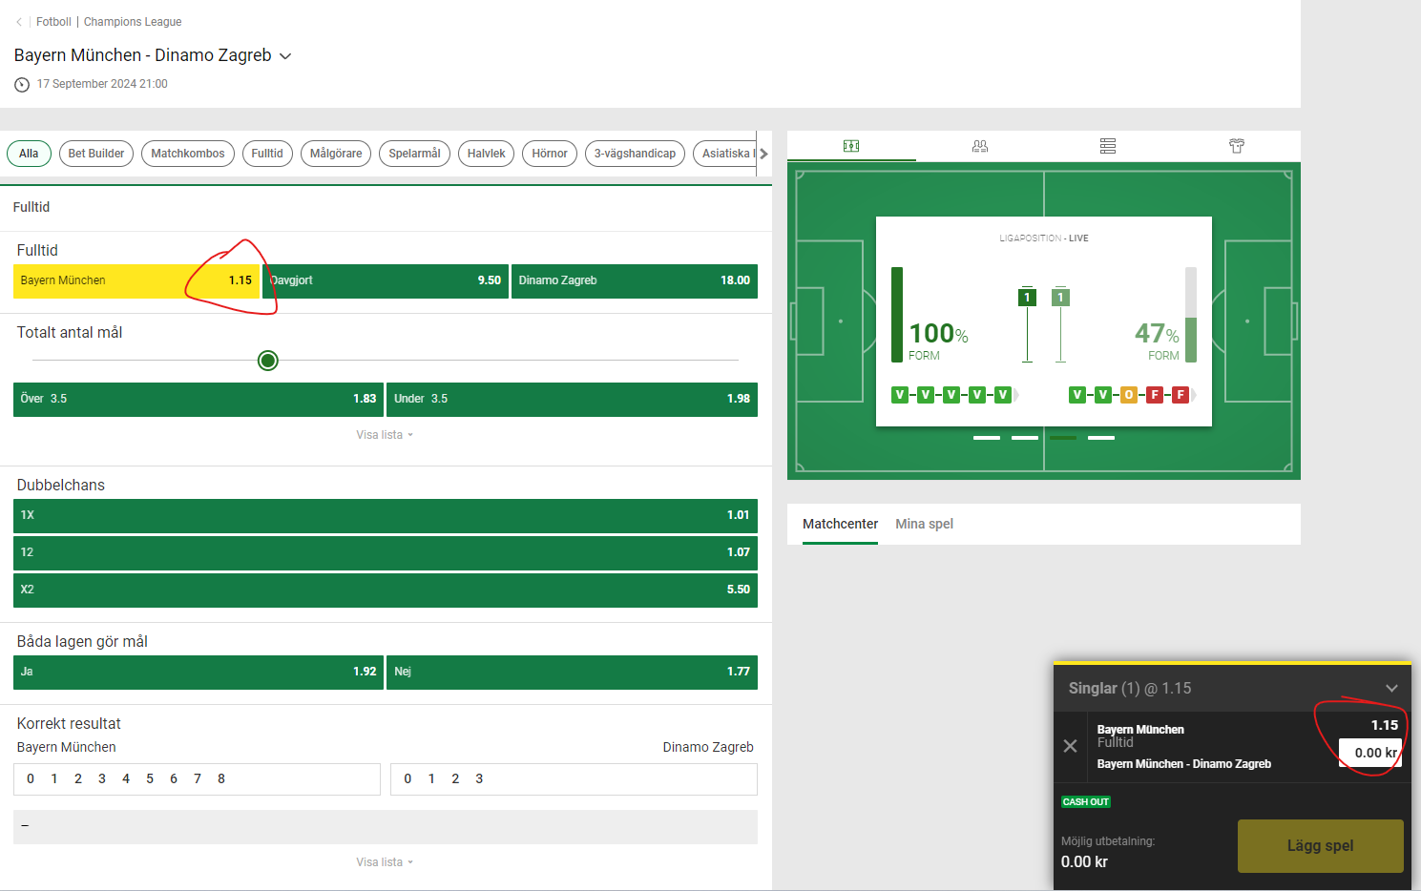The width and height of the screenshot is (1421, 891).
Task: Pick Dinamo Zagreb at odds 18.00
Action: tap(635, 281)
